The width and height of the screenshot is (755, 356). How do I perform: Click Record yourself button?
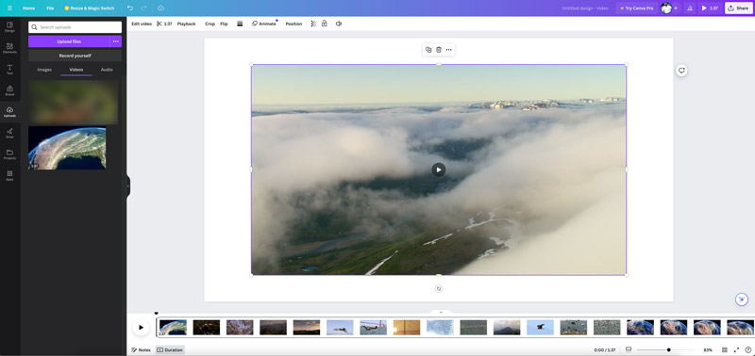click(75, 56)
